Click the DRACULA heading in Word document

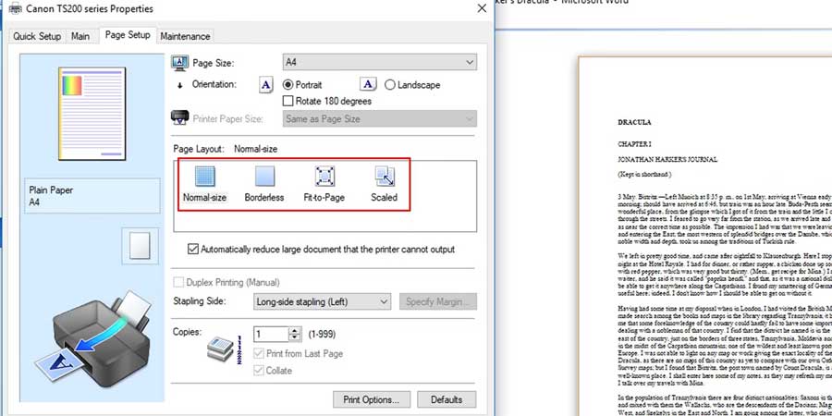[634, 123]
